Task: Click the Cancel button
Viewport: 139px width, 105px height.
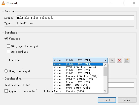Action: (127, 100)
